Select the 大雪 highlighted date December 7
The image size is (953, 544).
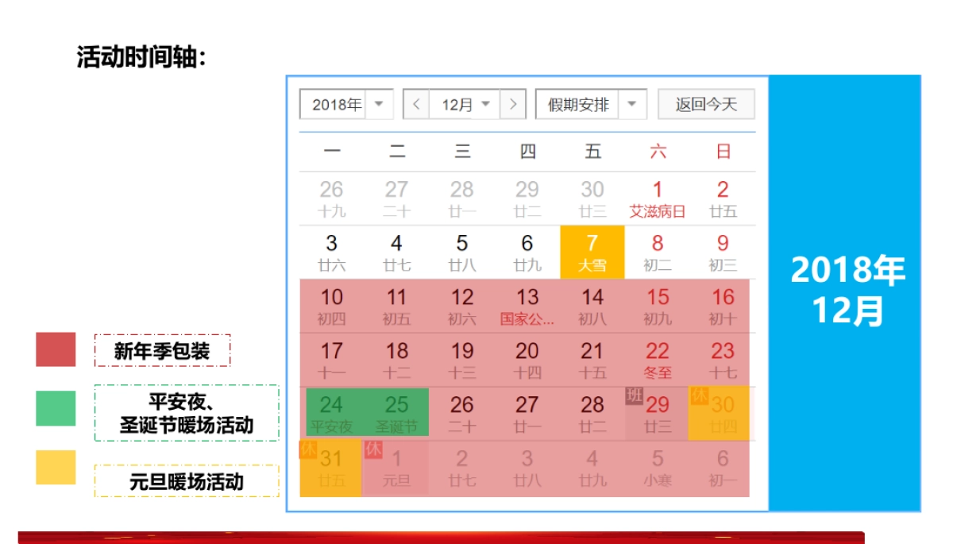click(x=592, y=253)
